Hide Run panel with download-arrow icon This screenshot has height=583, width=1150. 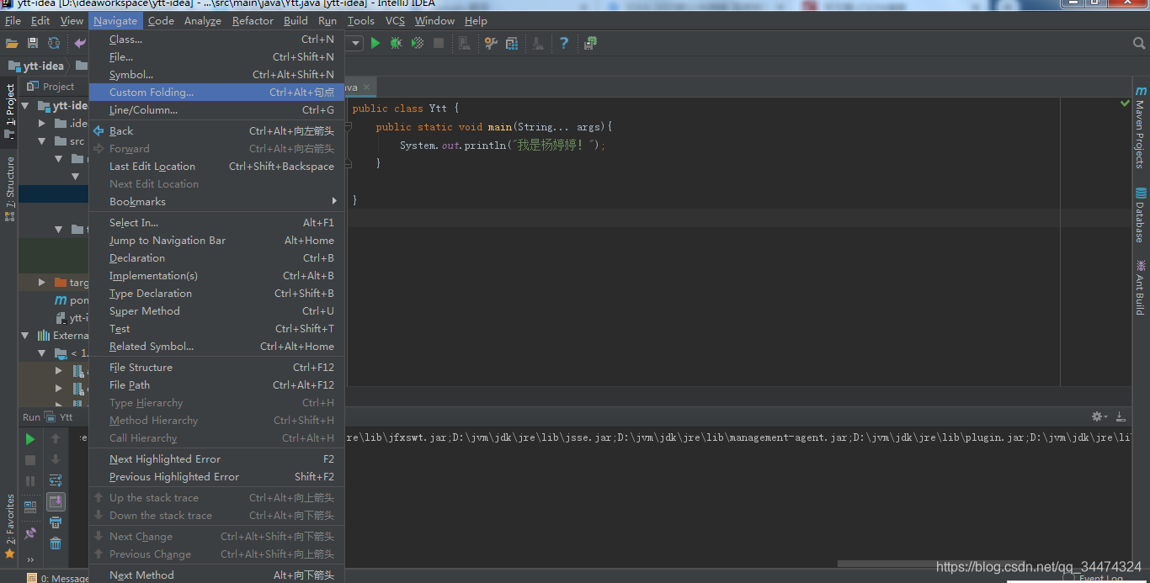[x=1121, y=416]
